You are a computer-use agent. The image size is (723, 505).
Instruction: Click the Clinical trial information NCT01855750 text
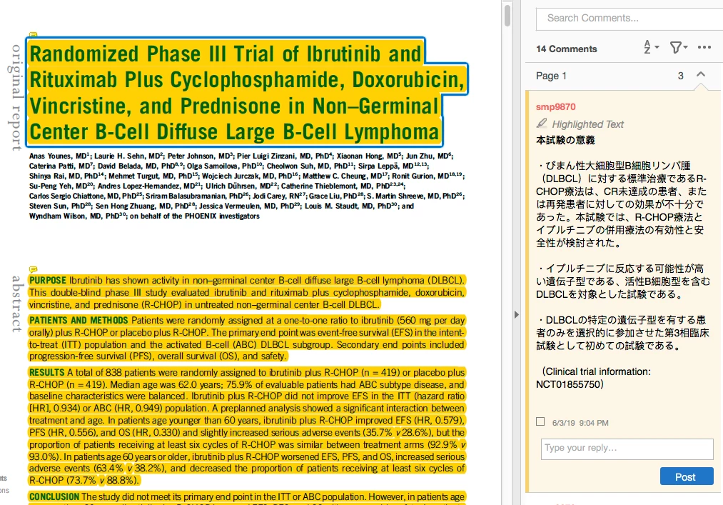(593, 378)
